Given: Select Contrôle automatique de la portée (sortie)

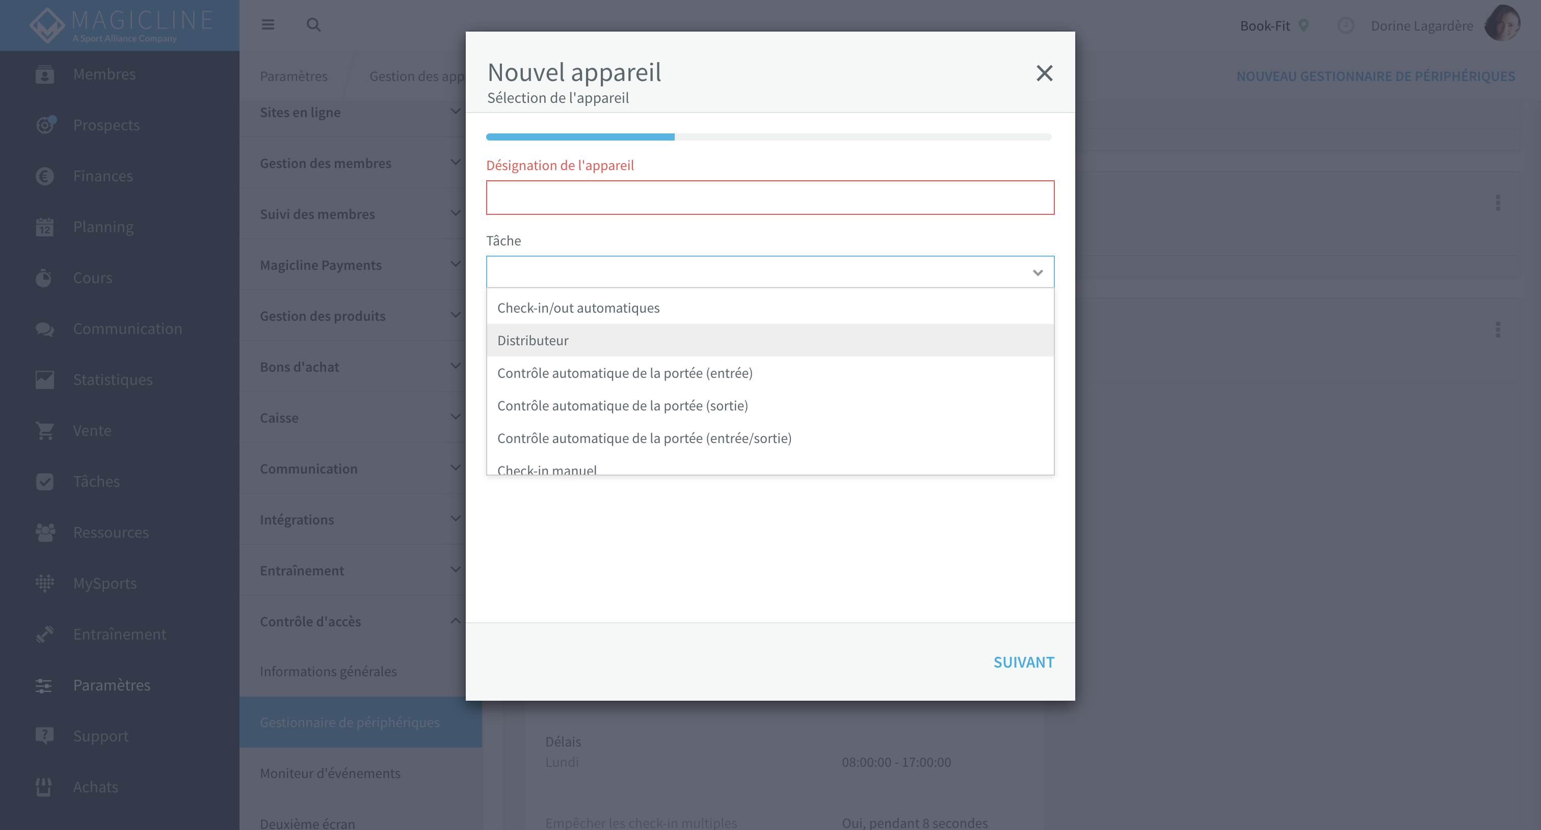Looking at the screenshot, I should point(770,406).
